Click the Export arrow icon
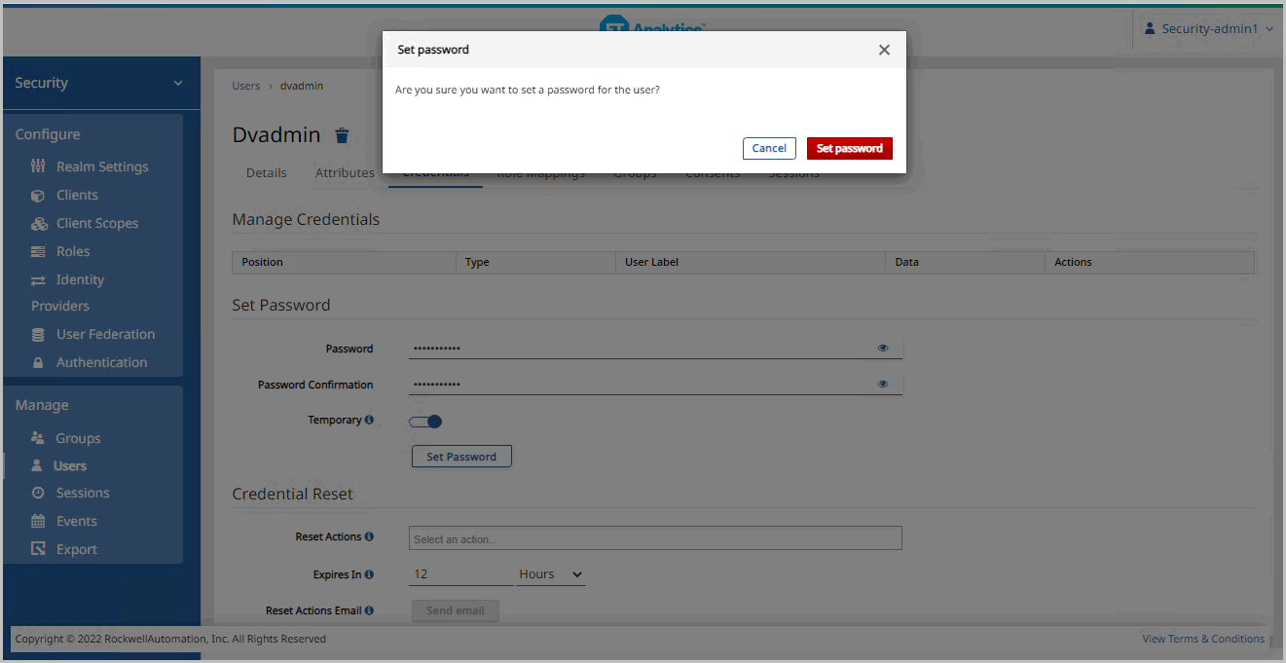 (38, 549)
